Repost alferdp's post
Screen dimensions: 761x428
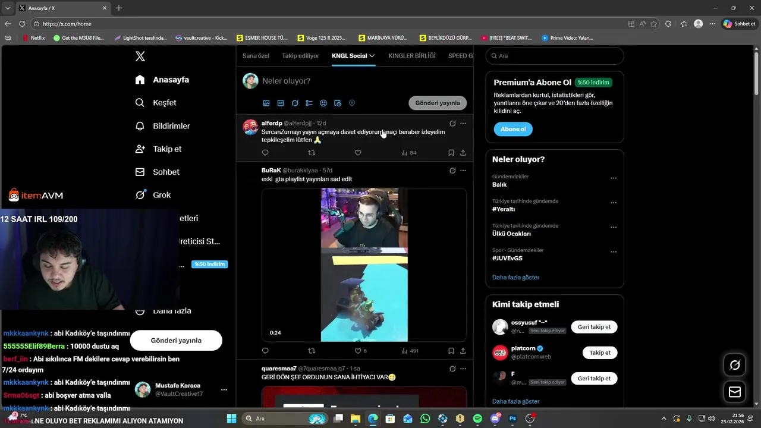click(x=312, y=153)
